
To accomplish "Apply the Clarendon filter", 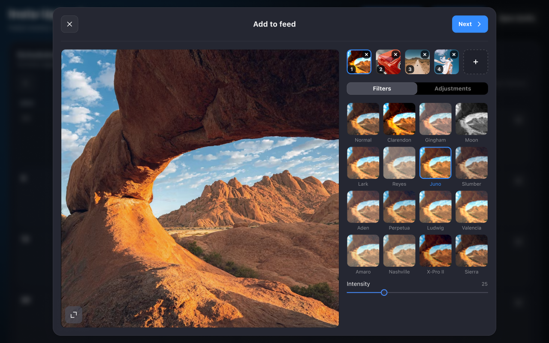I will (399, 123).
